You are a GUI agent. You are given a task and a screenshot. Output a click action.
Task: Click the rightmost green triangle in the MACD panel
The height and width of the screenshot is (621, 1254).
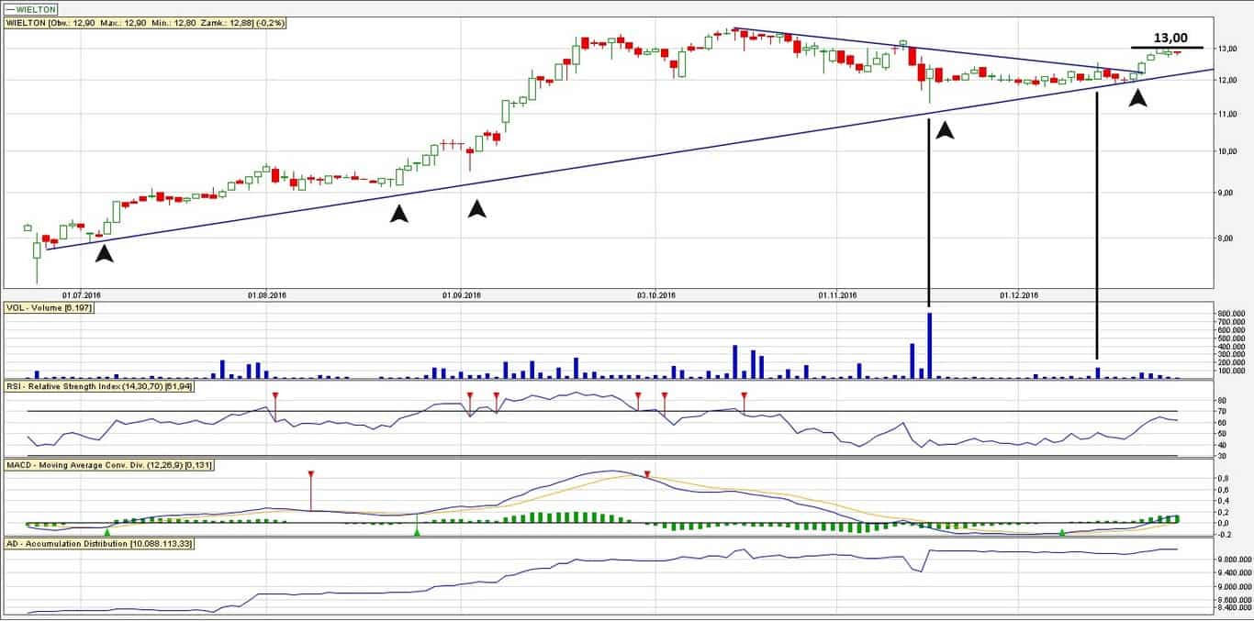click(1063, 532)
